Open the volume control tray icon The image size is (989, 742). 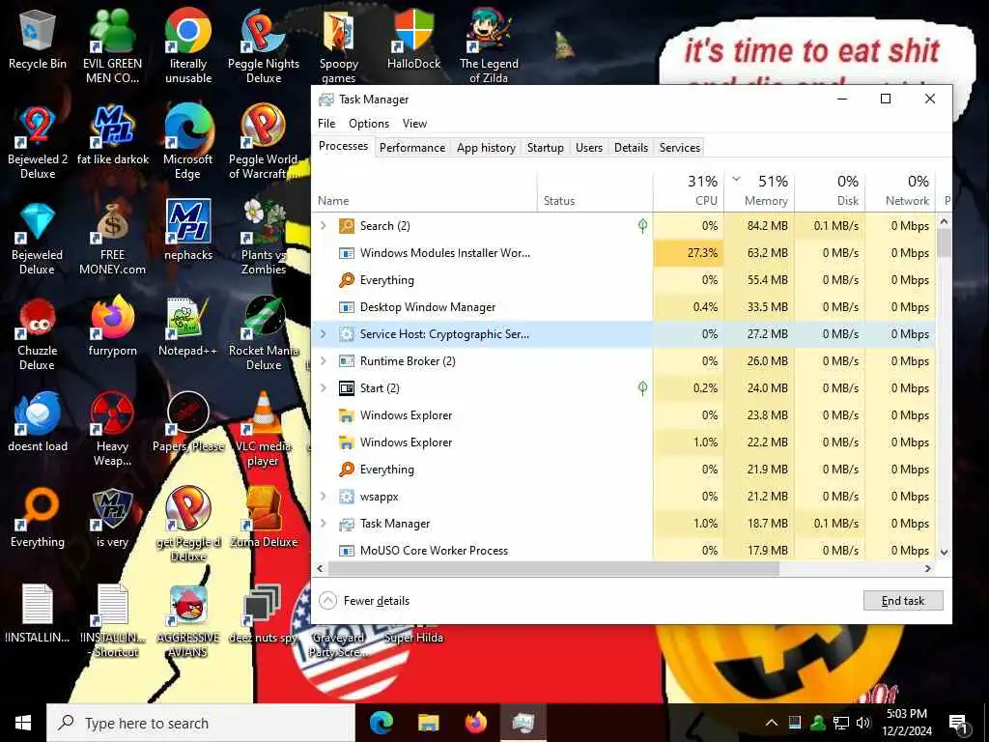click(x=862, y=723)
